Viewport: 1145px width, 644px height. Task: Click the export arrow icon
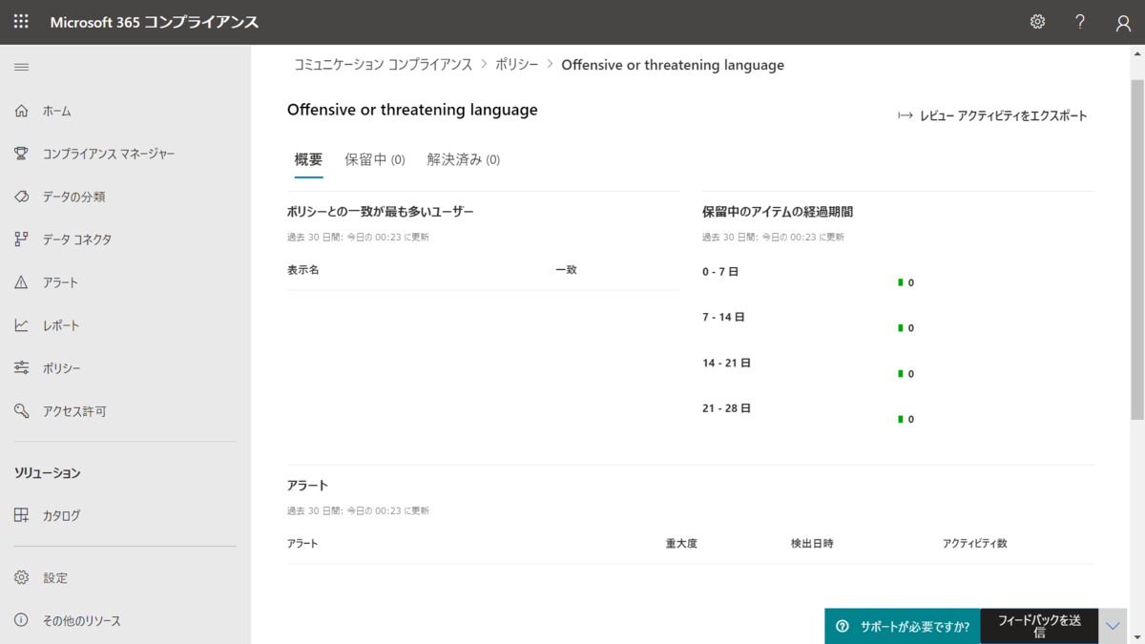click(x=906, y=115)
